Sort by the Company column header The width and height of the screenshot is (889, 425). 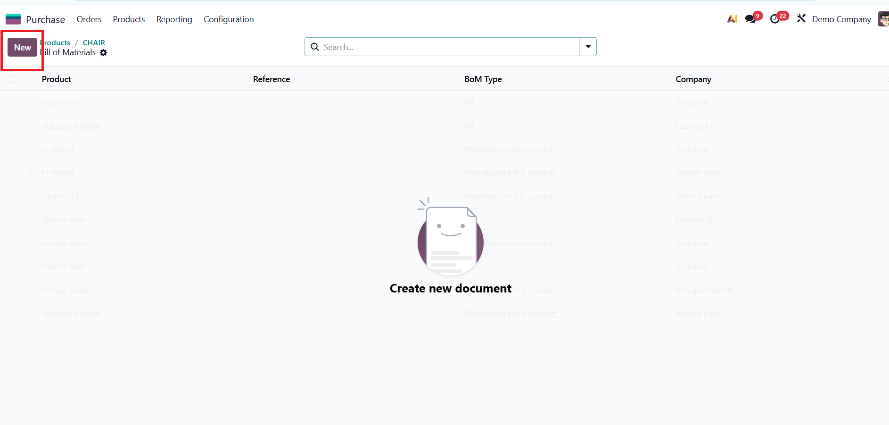(x=693, y=79)
